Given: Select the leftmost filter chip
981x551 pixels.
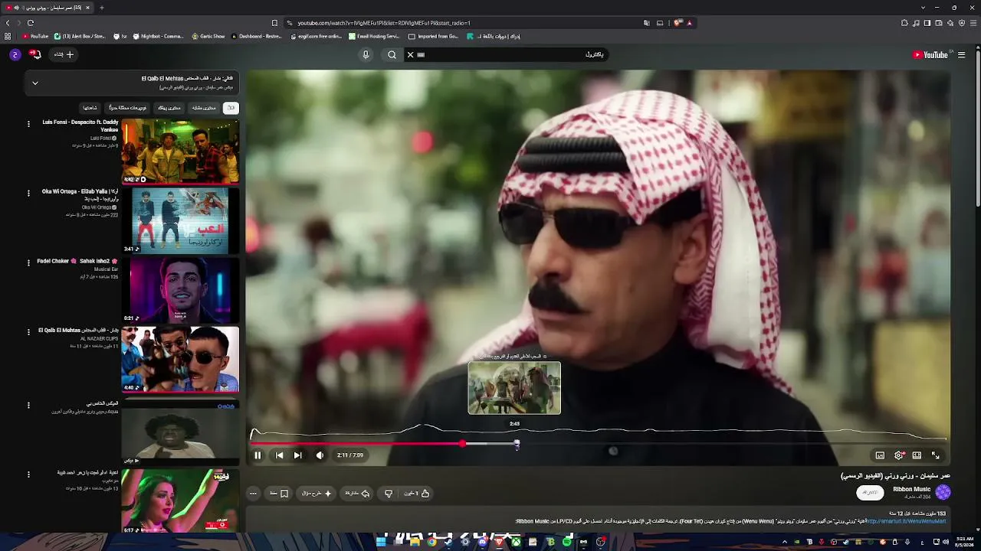Looking at the screenshot, I should coord(90,108).
